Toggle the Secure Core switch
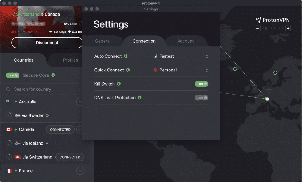Viewport: 302px width, 182px height. click(13, 75)
